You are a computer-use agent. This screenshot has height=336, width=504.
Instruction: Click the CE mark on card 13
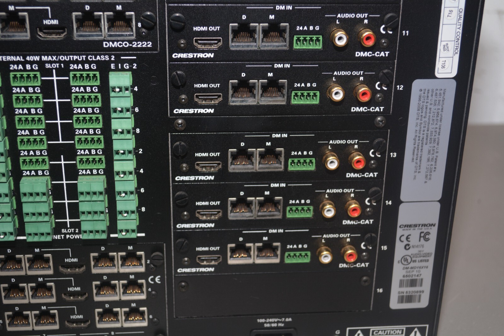375,153
